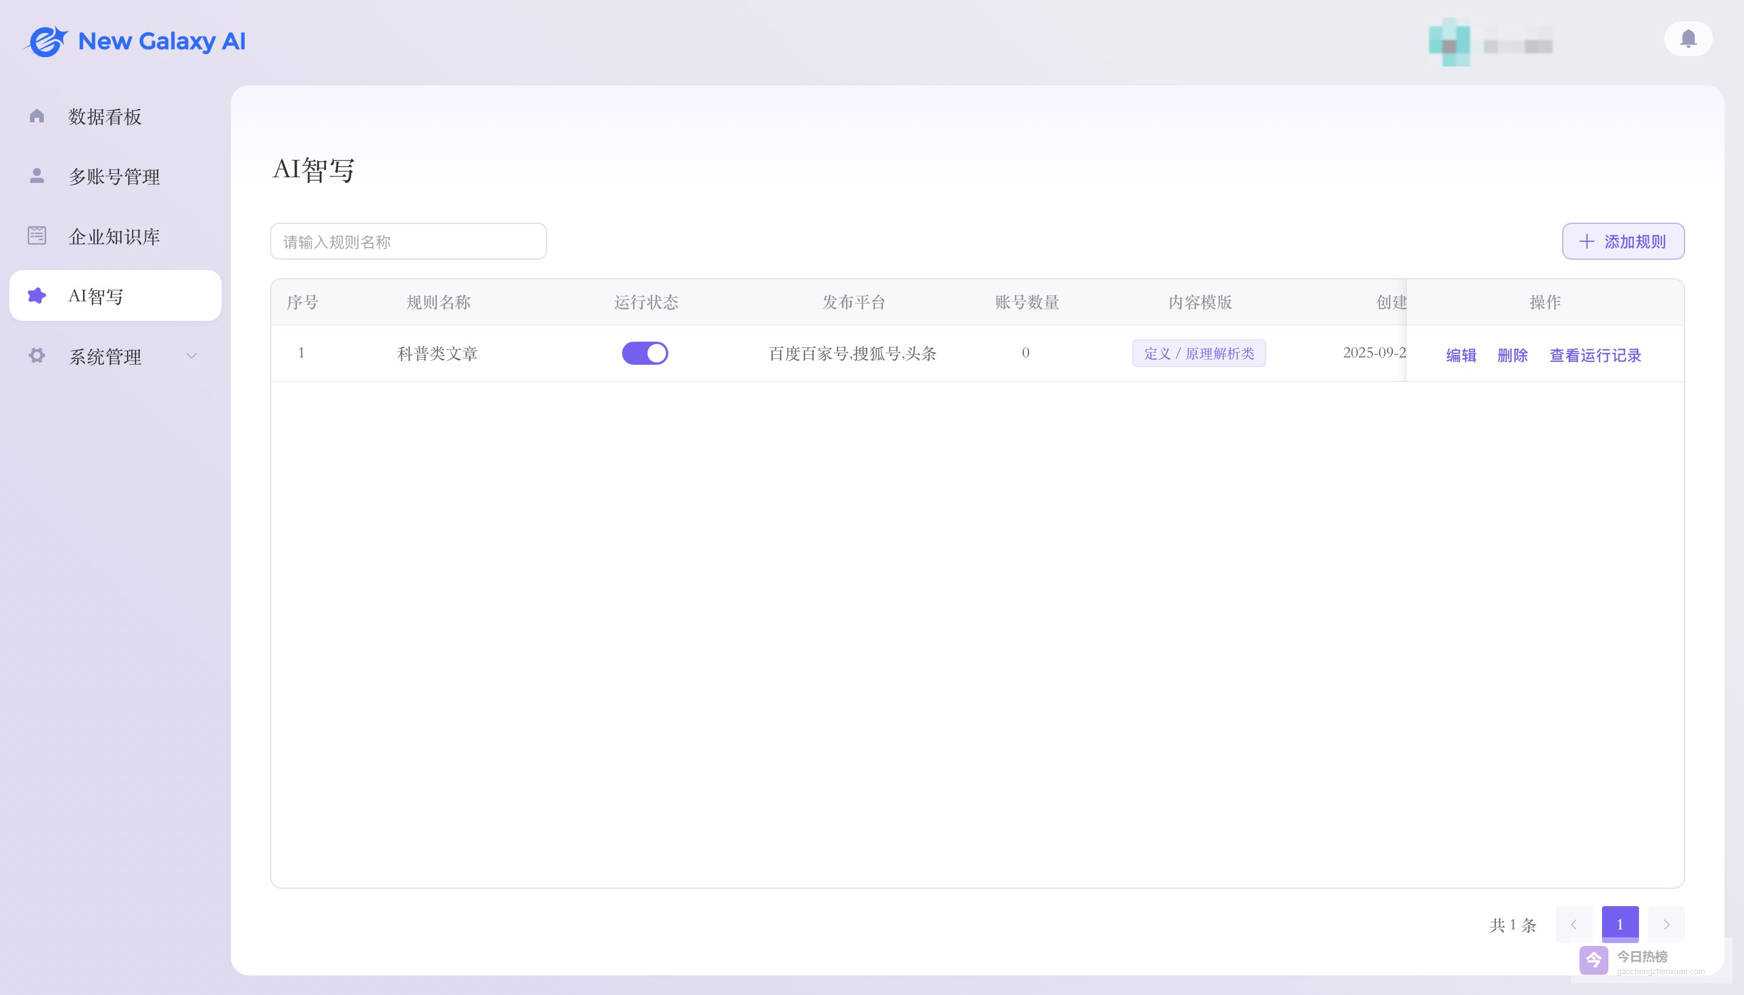This screenshot has height=995, width=1744.
Task: Click the person icon for 多账号管理
Action: (x=37, y=176)
